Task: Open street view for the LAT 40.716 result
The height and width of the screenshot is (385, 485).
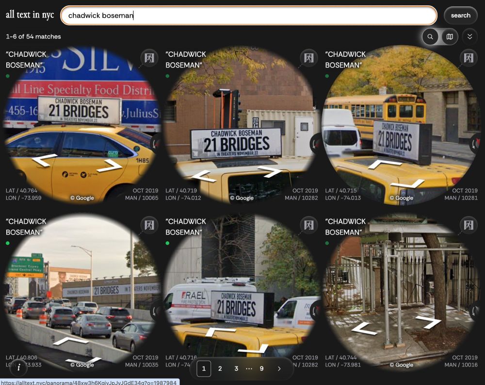Action: [308, 225]
